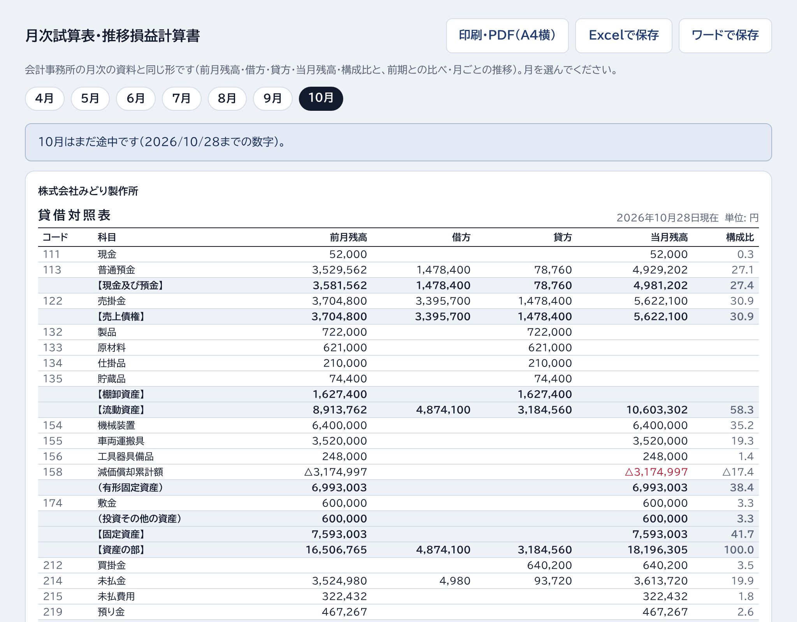Click the 車両運搬具 account name
The image size is (797, 622).
[121, 441]
